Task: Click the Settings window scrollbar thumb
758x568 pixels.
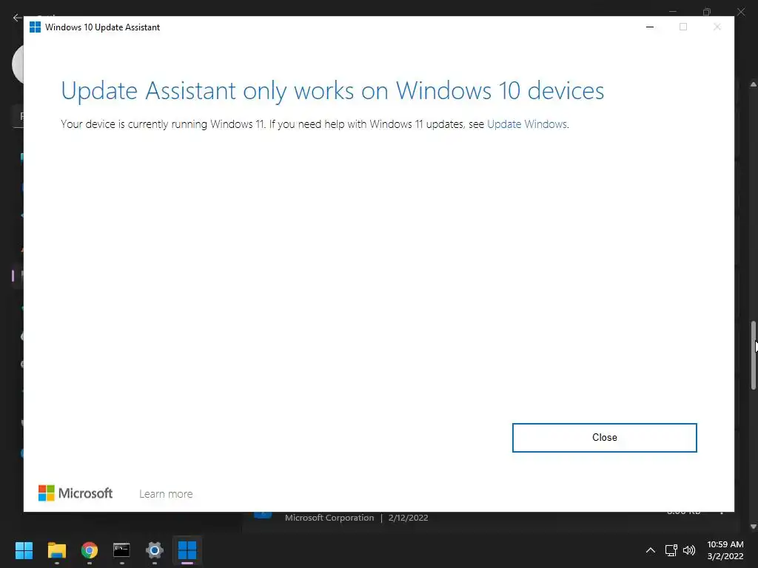Action: click(x=753, y=355)
